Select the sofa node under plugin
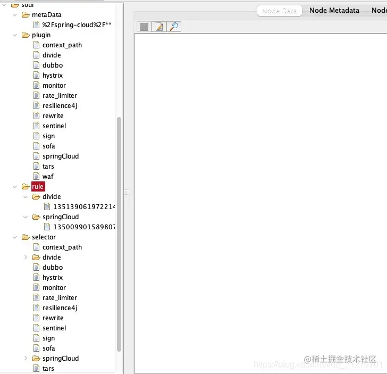This screenshot has height=374, width=387. [48, 146]
